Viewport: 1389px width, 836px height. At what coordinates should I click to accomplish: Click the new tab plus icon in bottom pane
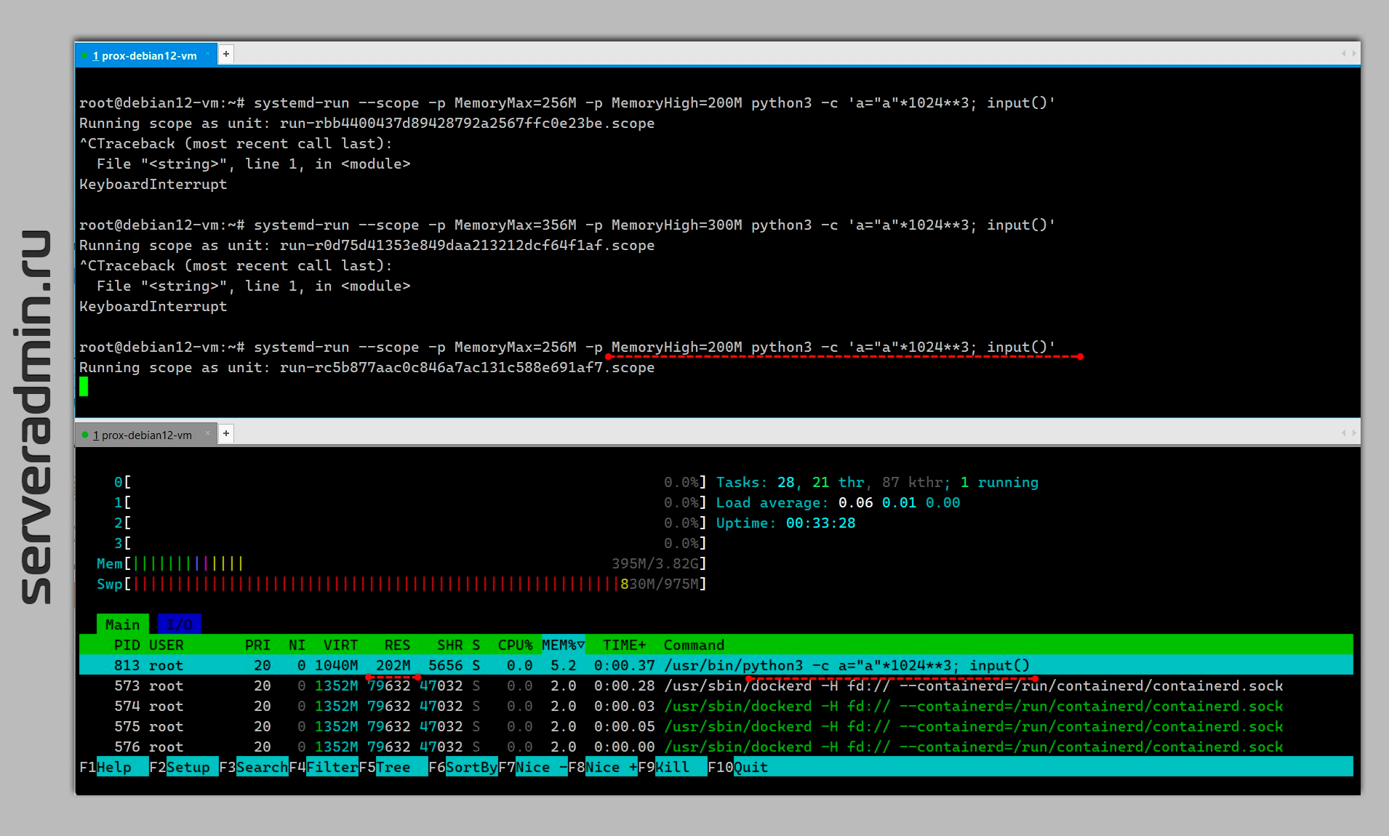pos(226,434)
